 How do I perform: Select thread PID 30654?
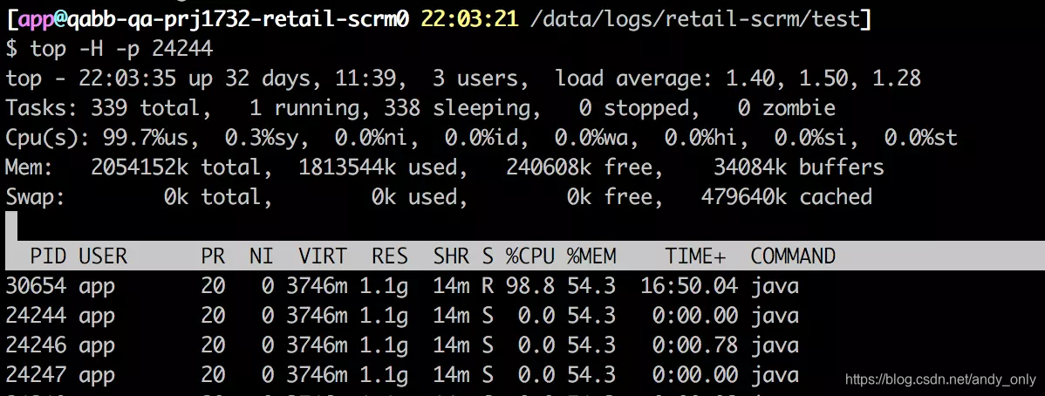point(36,286)
